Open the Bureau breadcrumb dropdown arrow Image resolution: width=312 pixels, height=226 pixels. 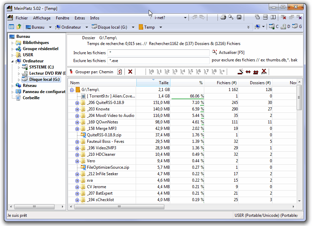50,27
